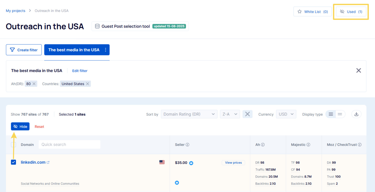Image resolution: width=375 pixels, height=192 pixels.
Task: Open the Used list button
Action: click(351, 12)
